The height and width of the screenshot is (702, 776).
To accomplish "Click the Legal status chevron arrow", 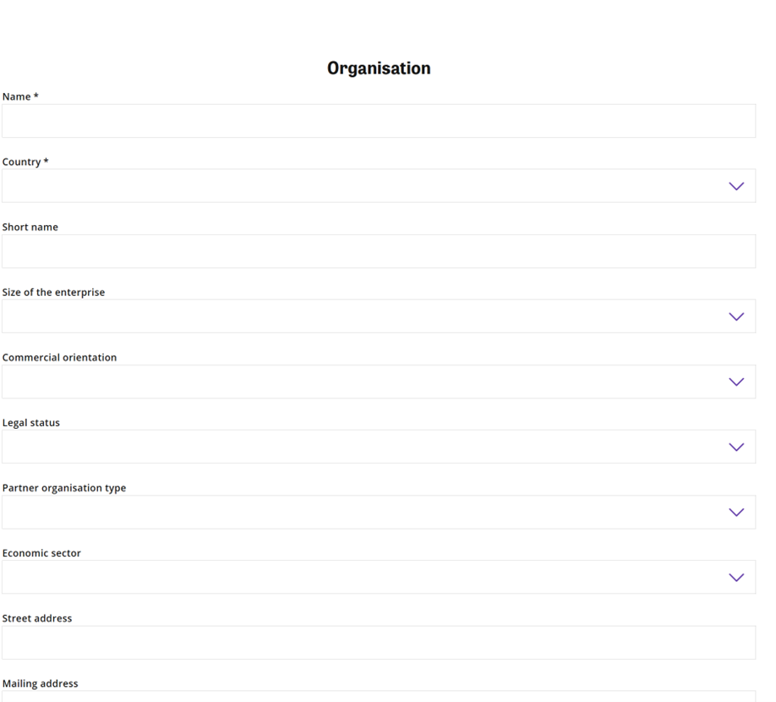I will pos(735,447).
